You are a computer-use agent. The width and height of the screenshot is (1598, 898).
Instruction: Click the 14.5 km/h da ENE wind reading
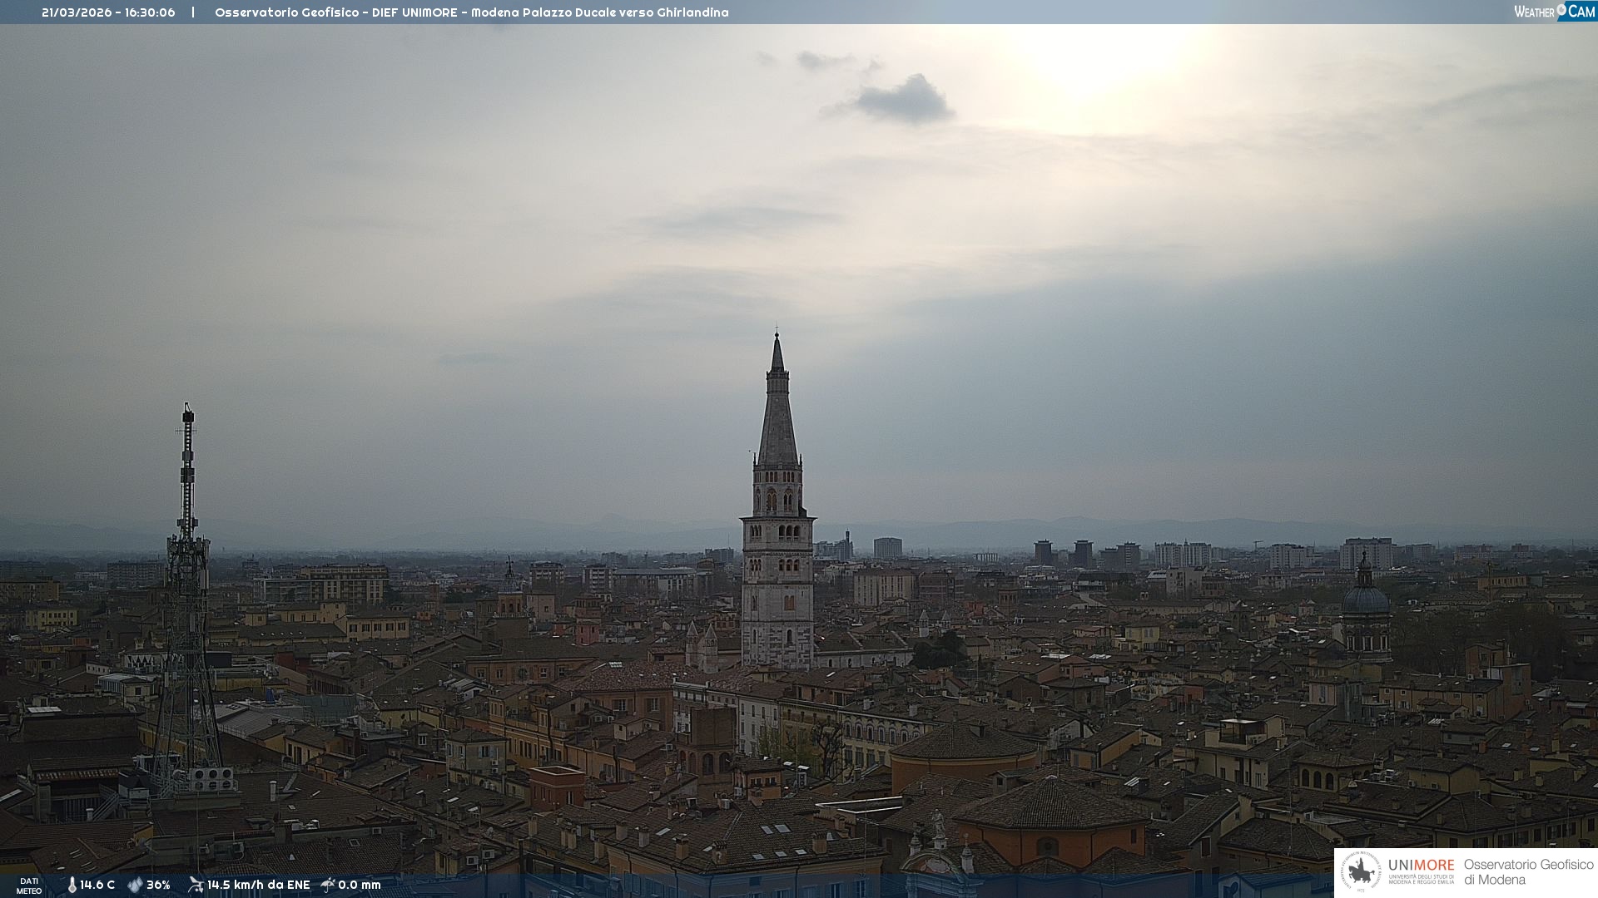tap(258, 885)
